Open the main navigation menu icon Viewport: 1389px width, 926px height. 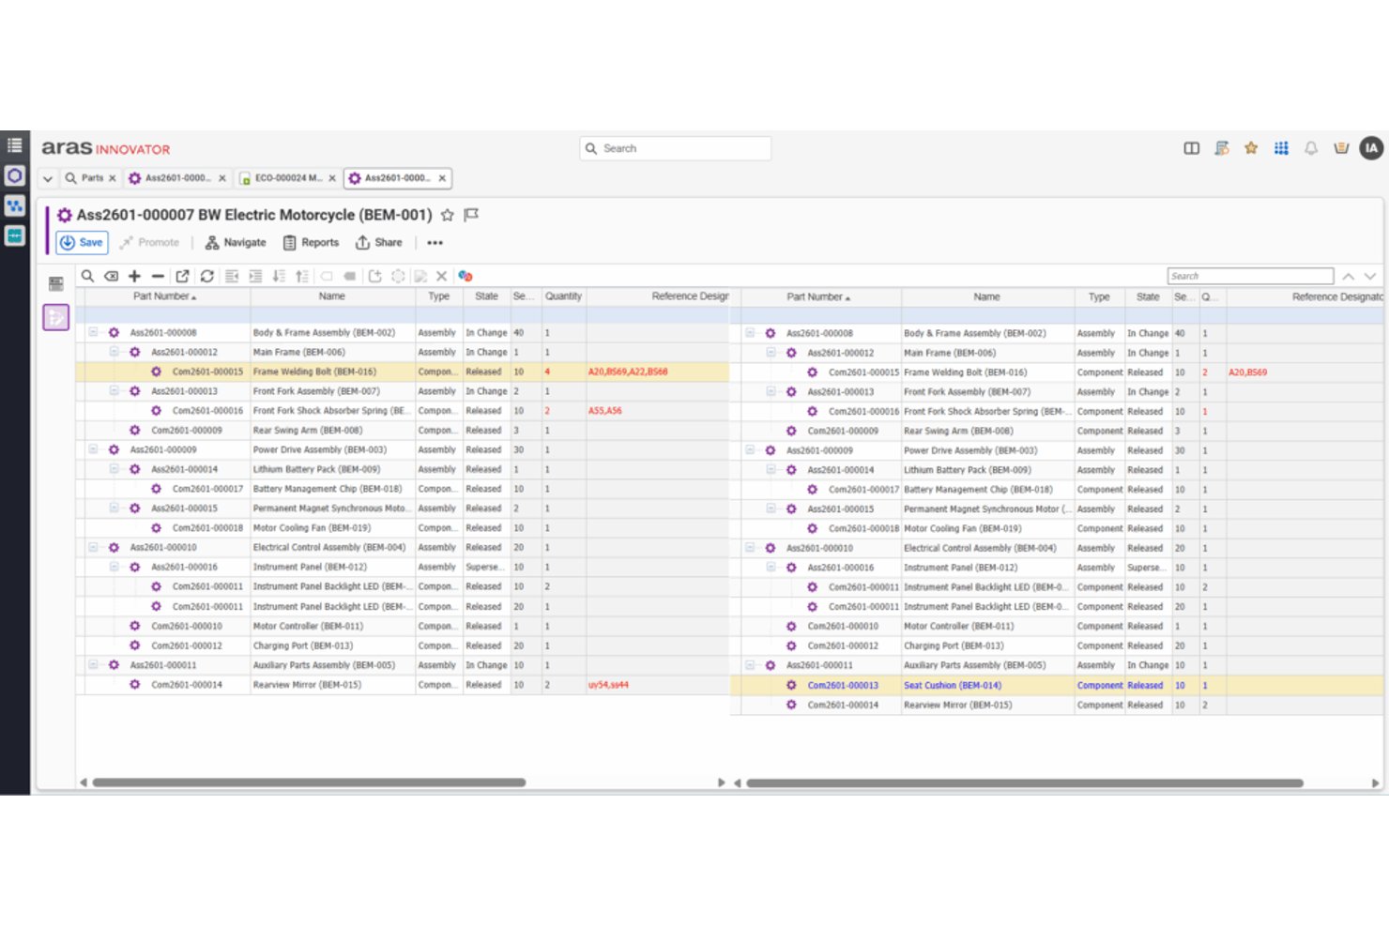pos(14,145)
